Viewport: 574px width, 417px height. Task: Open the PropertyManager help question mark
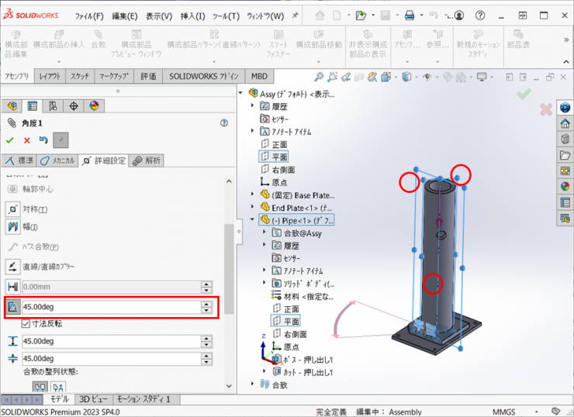click(224, 122)
